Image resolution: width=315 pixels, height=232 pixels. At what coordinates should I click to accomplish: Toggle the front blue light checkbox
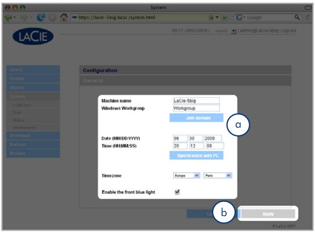click(177, 192)
